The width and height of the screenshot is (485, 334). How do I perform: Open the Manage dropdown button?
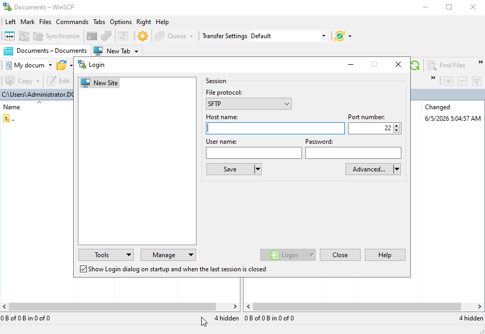(168, 255)
